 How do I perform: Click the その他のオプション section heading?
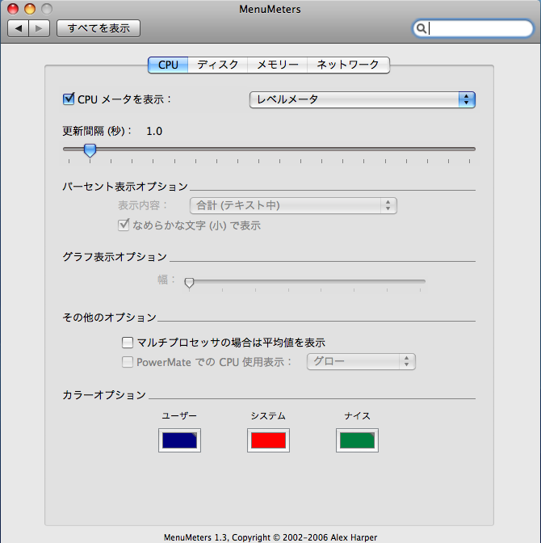pos(109,318)
